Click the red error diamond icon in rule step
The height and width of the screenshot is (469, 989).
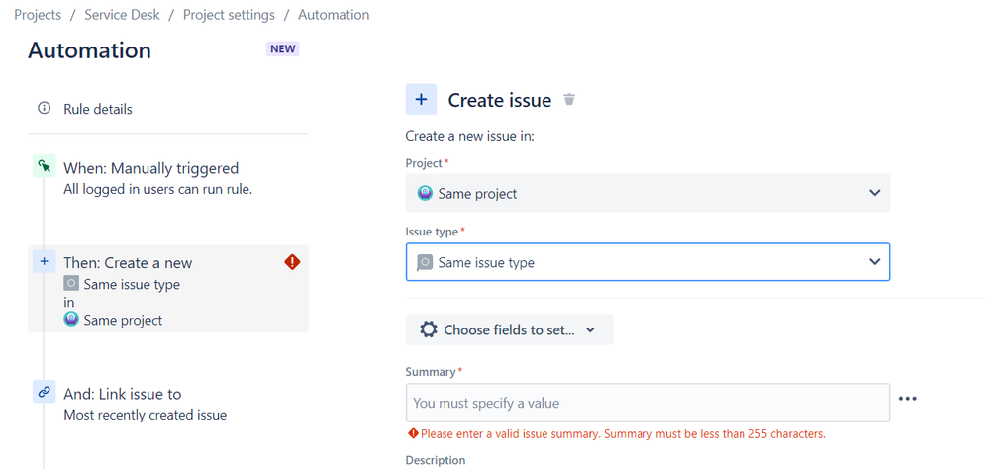(292, 262)
